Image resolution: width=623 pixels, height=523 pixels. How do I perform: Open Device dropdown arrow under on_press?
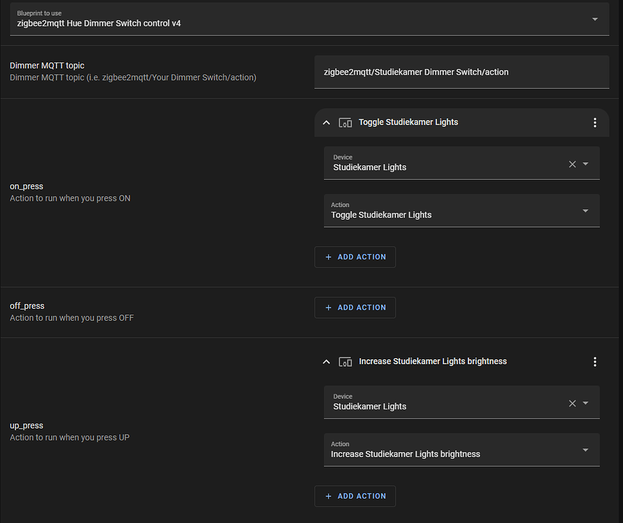[586, 164]
